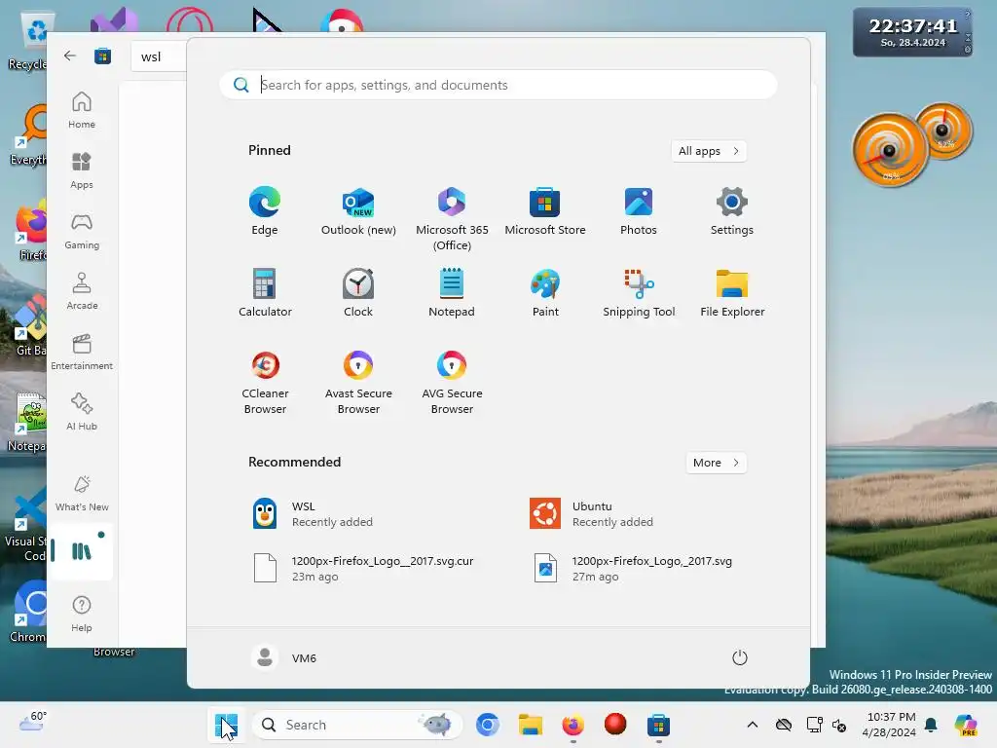
Task: Open Microsoft Store from pinned apps
Action: pyautogui.click(x=545, y=211)
